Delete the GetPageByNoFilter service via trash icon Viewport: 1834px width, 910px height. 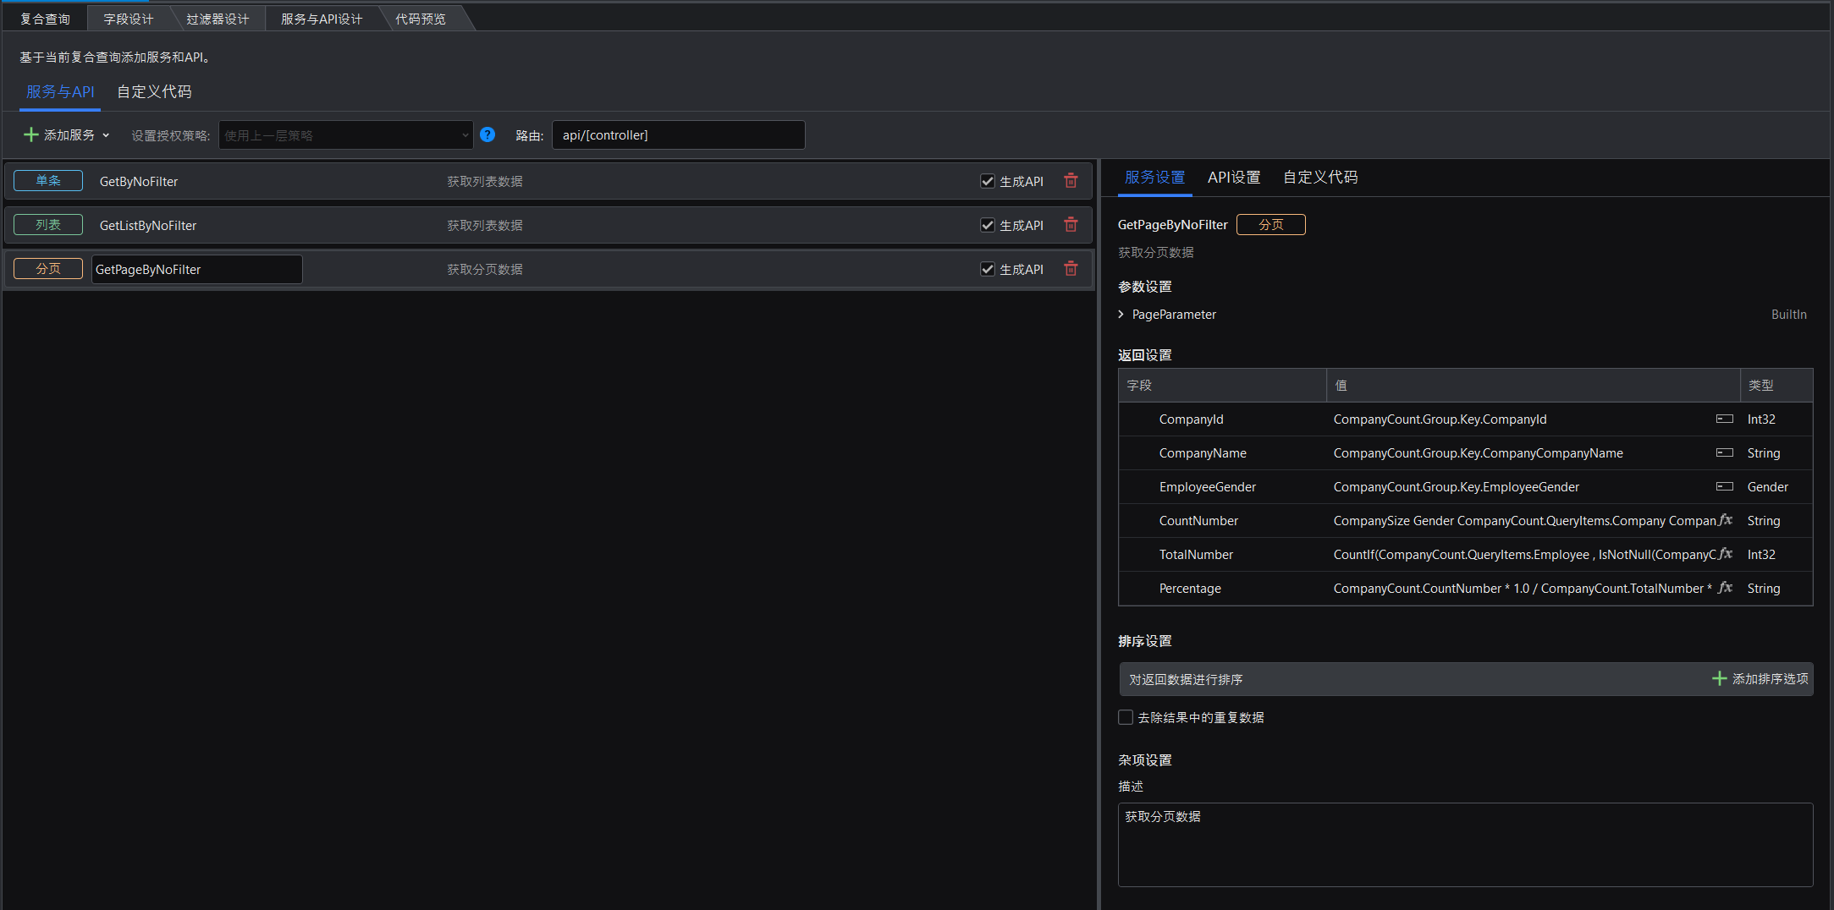tap(1071, 269)
